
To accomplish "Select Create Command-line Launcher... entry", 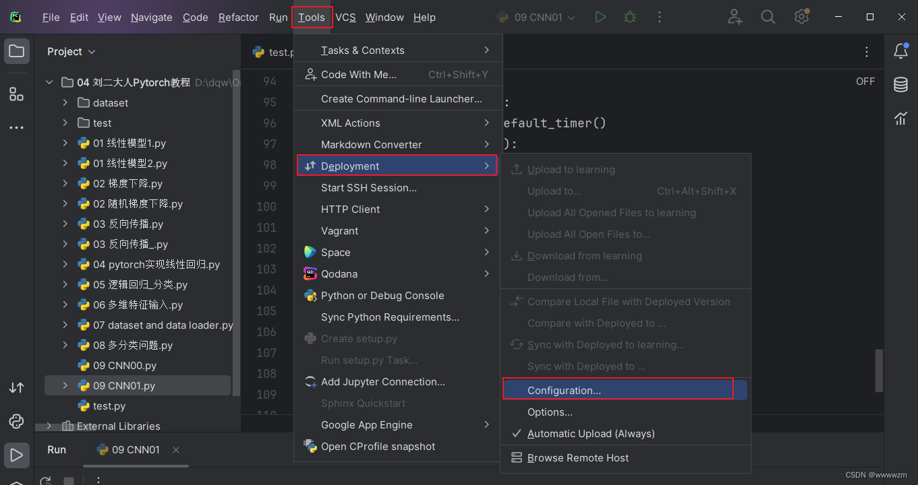I will 398,99.
